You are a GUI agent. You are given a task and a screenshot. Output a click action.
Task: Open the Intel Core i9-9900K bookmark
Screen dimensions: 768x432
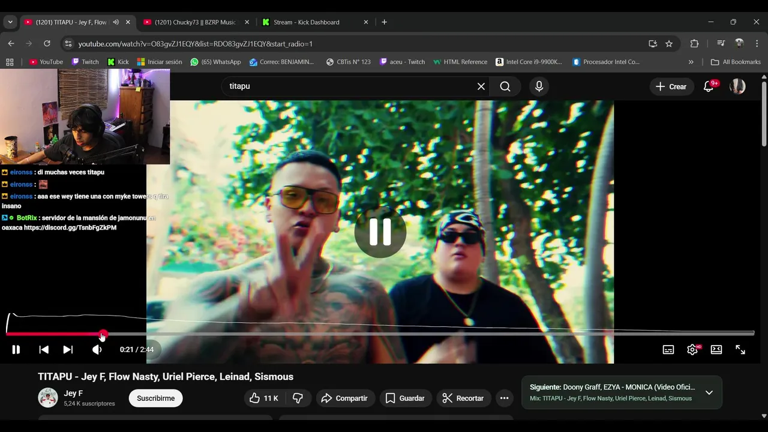(529, 62)
